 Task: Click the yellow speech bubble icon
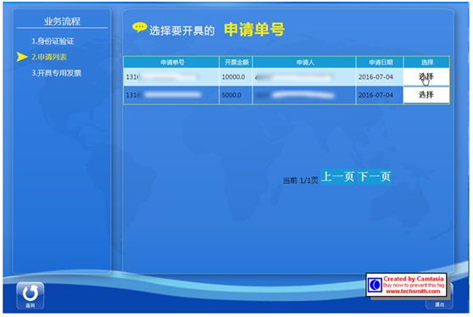(140, 27)
